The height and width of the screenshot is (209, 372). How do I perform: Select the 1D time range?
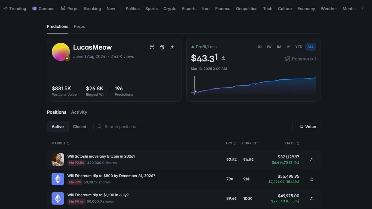click(x=260, y=47)
